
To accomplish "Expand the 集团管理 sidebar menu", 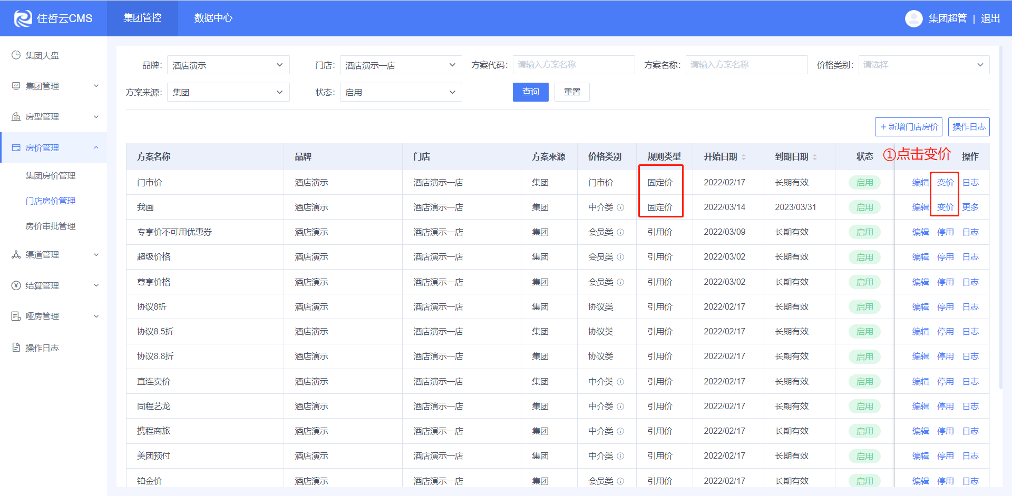I will pyautogui.click(x=96, y=86).
